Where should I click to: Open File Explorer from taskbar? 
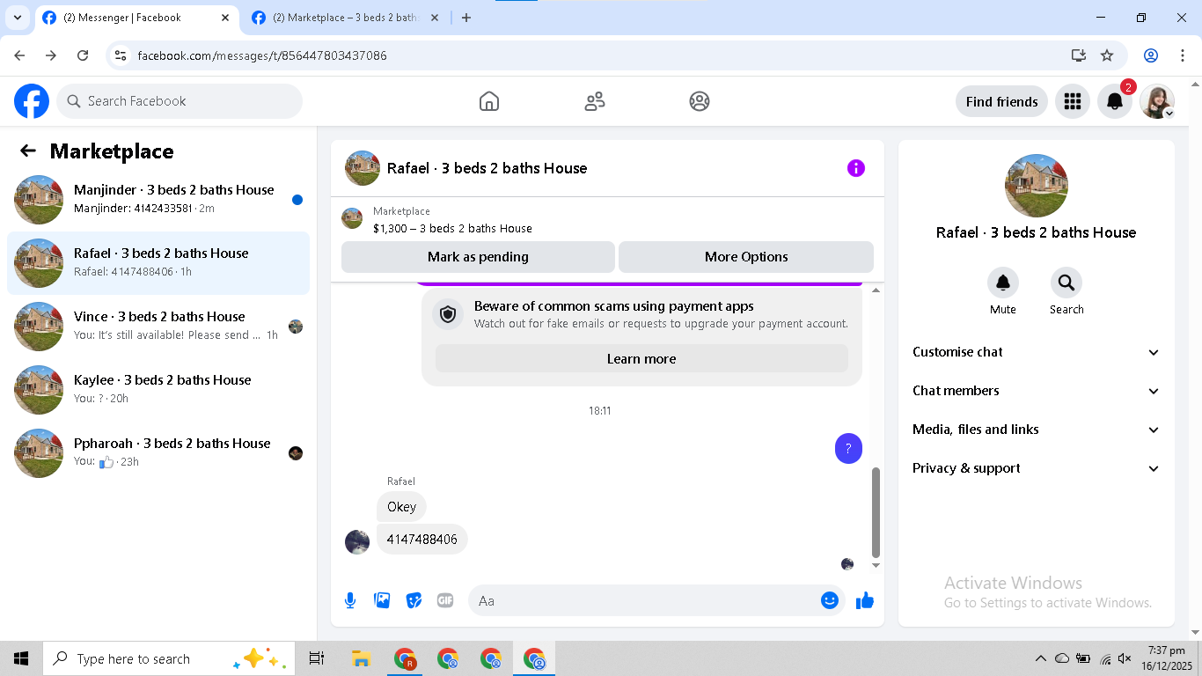[360, 658]
